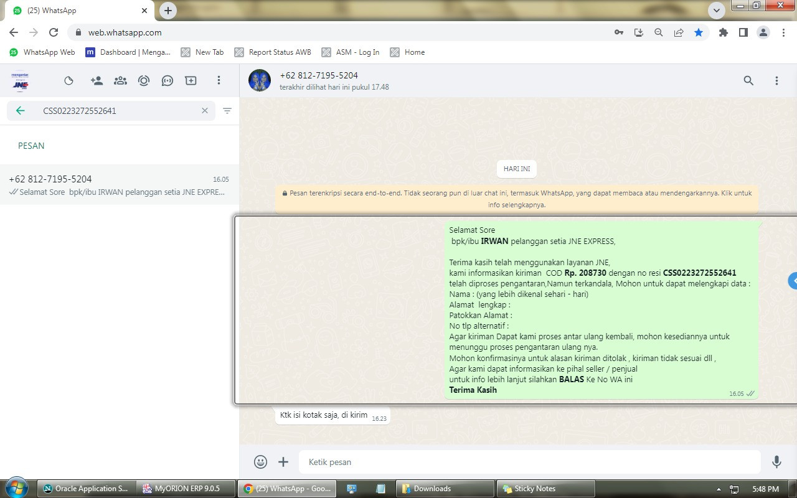
Task: Click the back arrow in search box
Action: pyautogui.click(x=21, y=111)
